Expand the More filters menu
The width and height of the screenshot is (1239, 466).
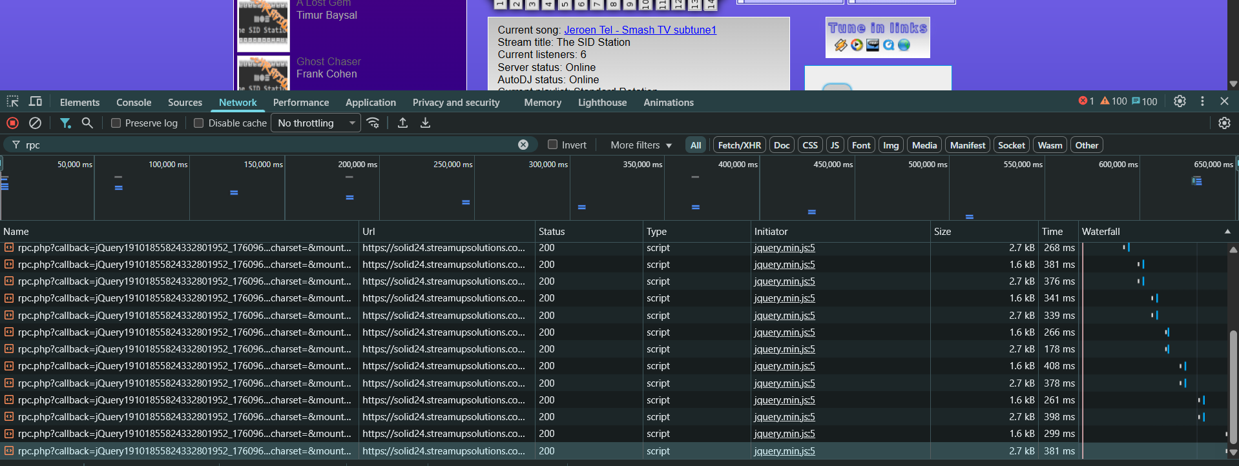click(x=641, y=145)
